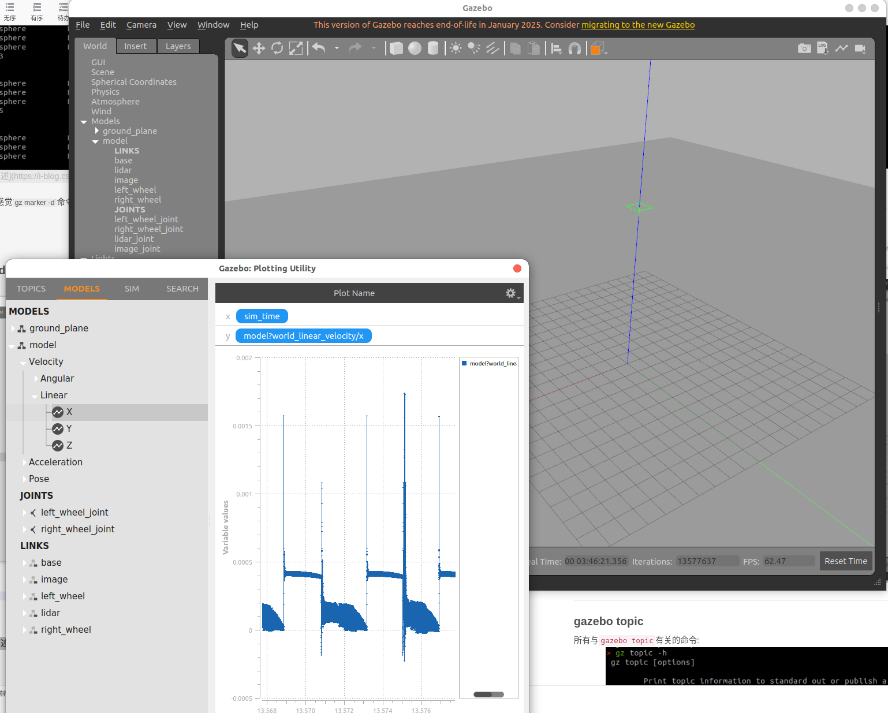Viewport: 888px width, 713px height.
Task: Open the Plot utility icon in toolbar
Action: (x=841, y=48)
